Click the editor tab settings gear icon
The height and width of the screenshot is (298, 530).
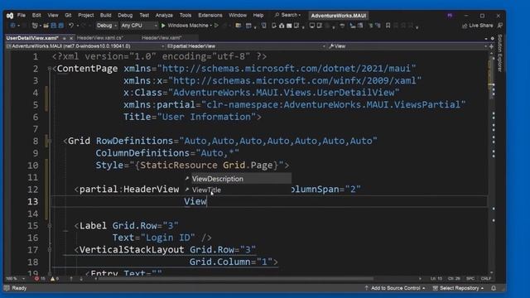[x=493, y=38]
